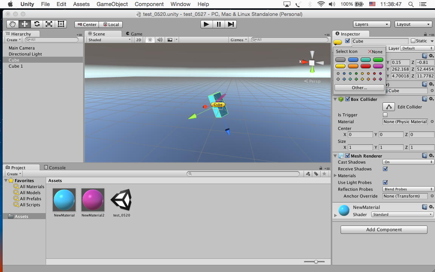Open NewMaterial settings gear in Inspector
The image size is (435, 272).
tap(431, 207)
